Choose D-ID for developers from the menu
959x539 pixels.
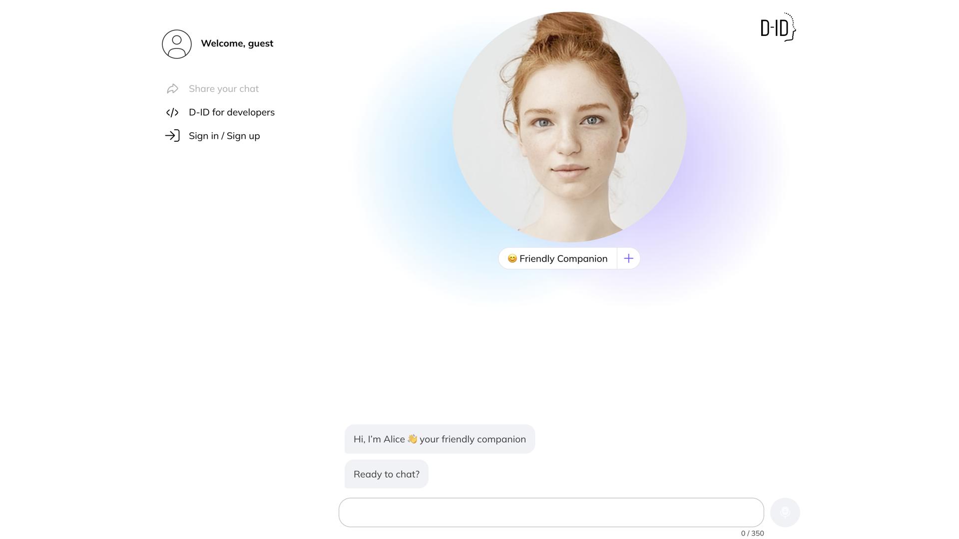[231, 112]
